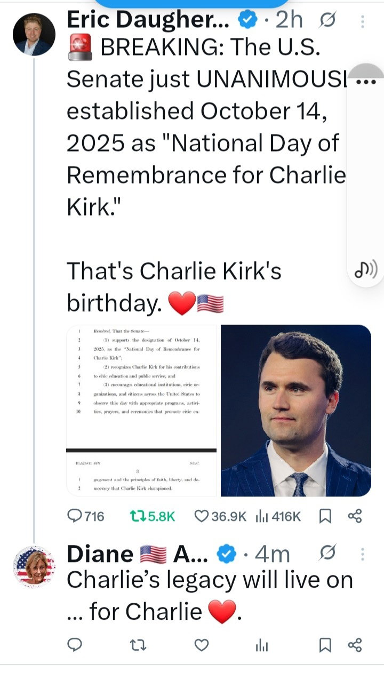Bookmark Eric Daugherty's post
This screenshot has height=678, width=384.
click(324, 516)
